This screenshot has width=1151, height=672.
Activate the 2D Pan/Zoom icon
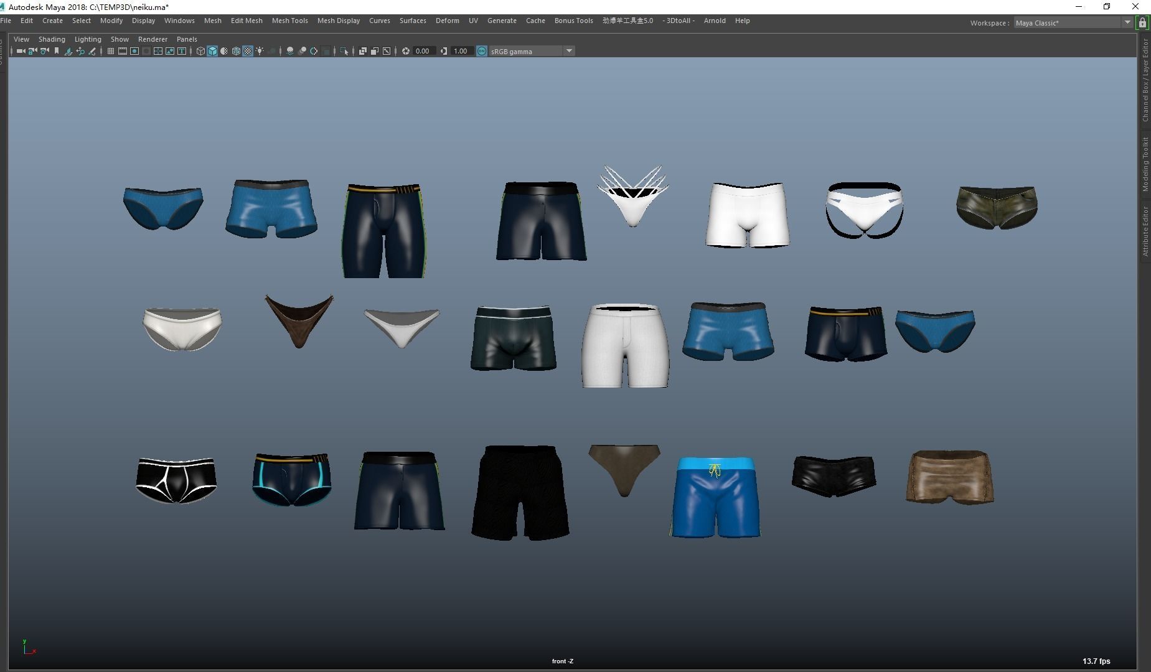(x=80, y=51)
